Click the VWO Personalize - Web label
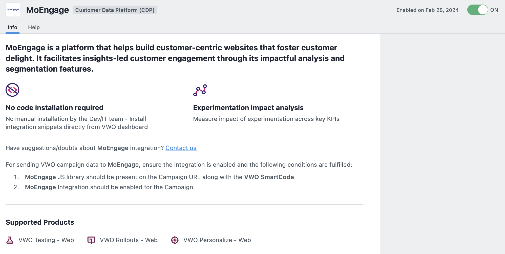This screenshot has width=505, height=254. pyautogui.click(x=217, y=240)
